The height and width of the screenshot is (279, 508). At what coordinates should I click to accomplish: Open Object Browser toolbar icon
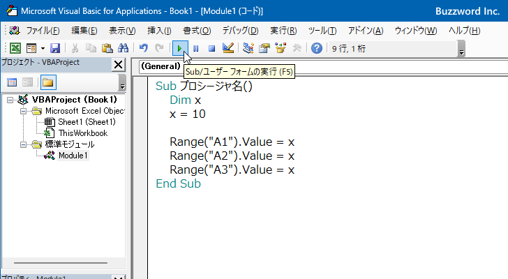tap(281, 49)
